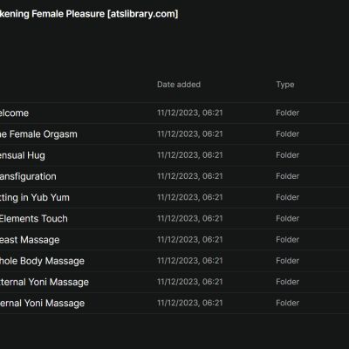349x349 pixels.
Task: Click date of Transfiguration row
Action: 190,176
